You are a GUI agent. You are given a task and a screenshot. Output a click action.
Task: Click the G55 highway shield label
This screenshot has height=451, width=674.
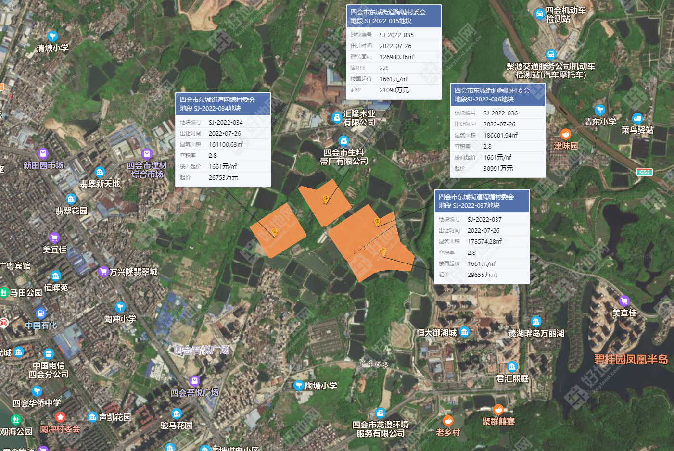[x=645, y=172]
